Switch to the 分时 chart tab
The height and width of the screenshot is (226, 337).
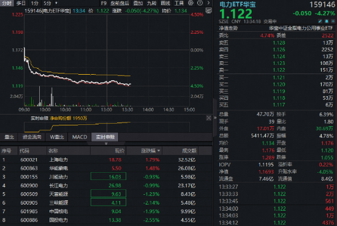point(7,3)
